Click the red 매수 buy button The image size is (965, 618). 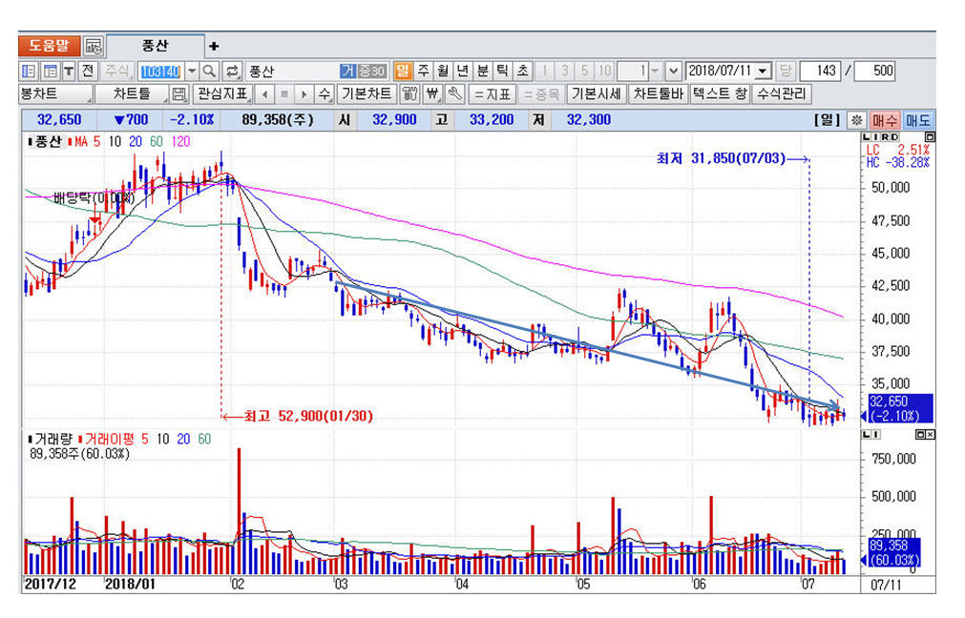coord(885,120)
